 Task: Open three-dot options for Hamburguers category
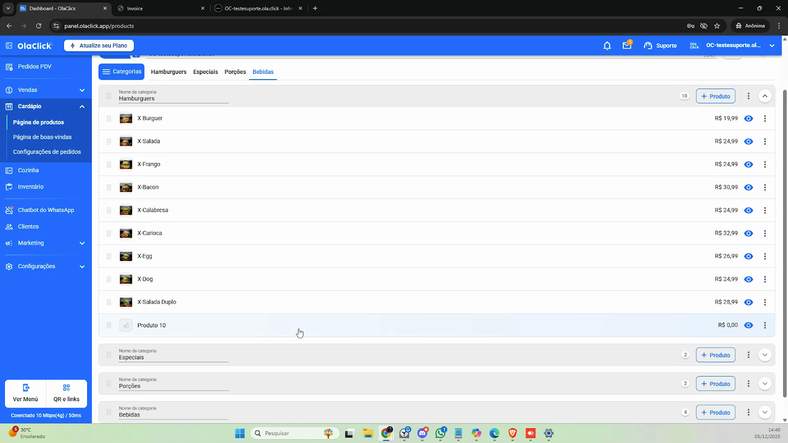(748, 96)
